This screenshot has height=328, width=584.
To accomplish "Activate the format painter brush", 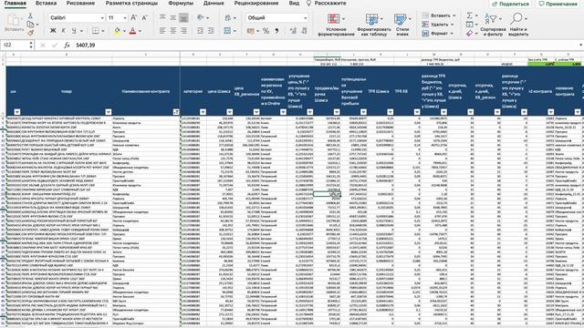I will coord(30,33).
